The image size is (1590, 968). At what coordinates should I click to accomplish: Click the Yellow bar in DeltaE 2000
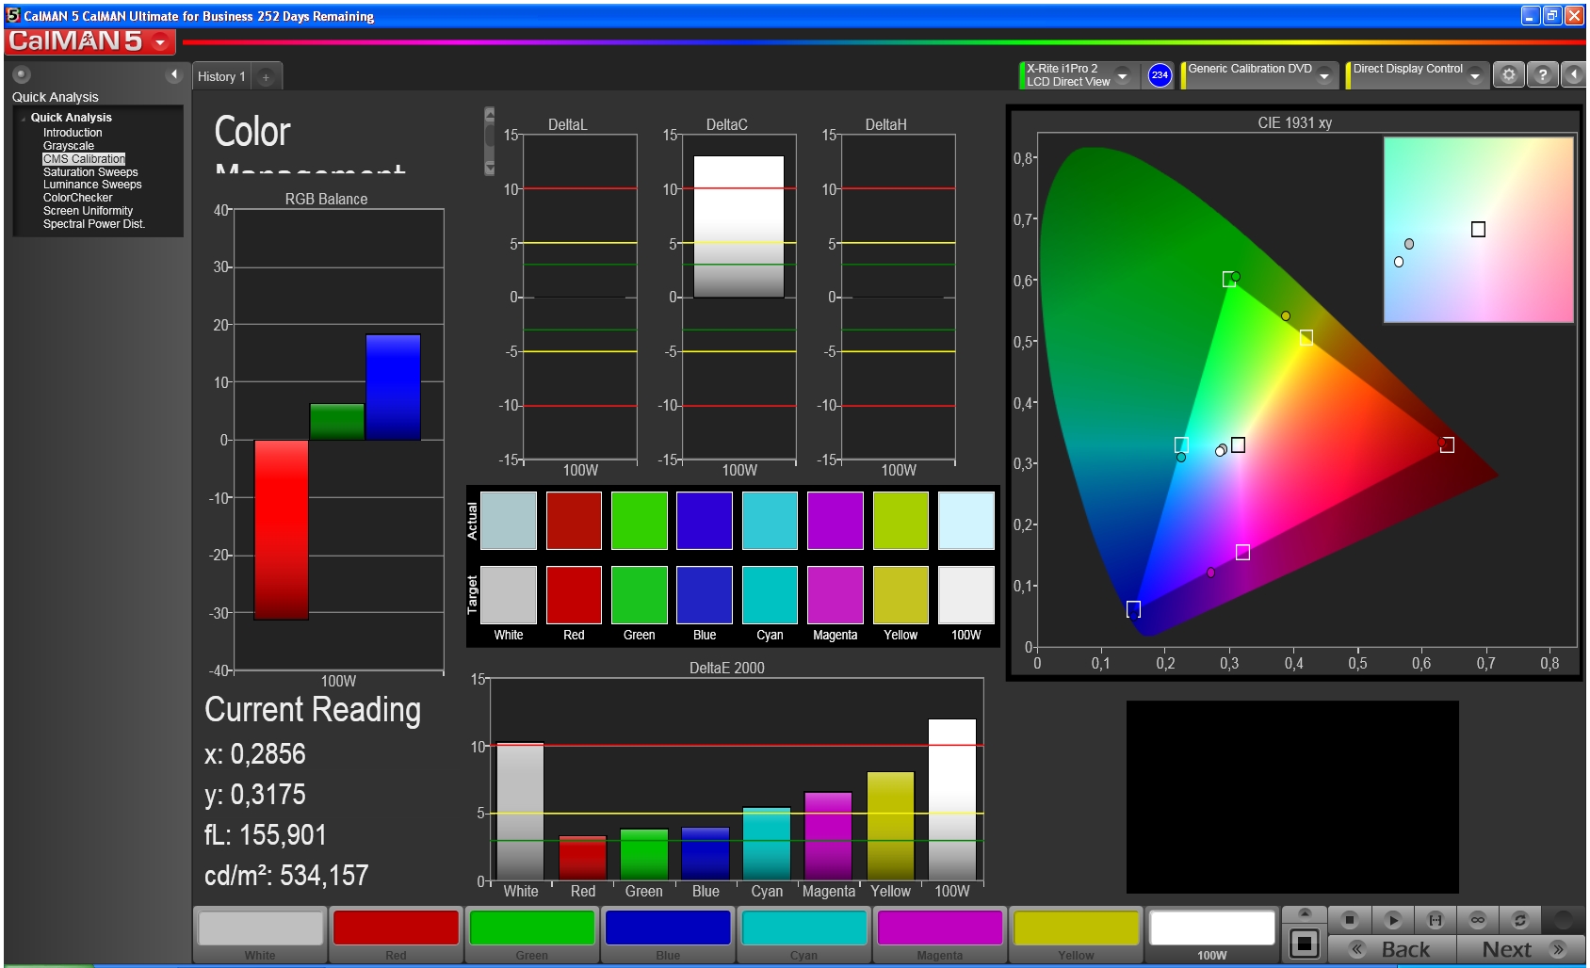[x=890, y=826]
